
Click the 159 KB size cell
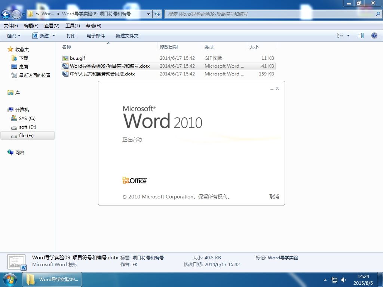(266, 74)
